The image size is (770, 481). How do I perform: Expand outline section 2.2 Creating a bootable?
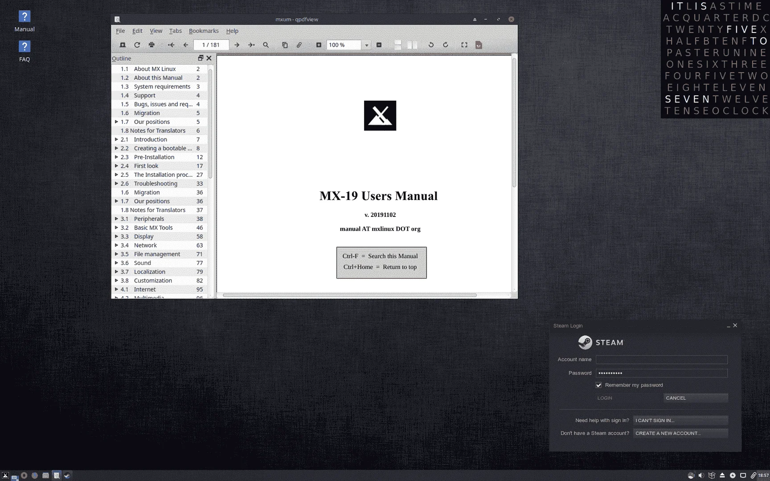click(x=116, y=148)
